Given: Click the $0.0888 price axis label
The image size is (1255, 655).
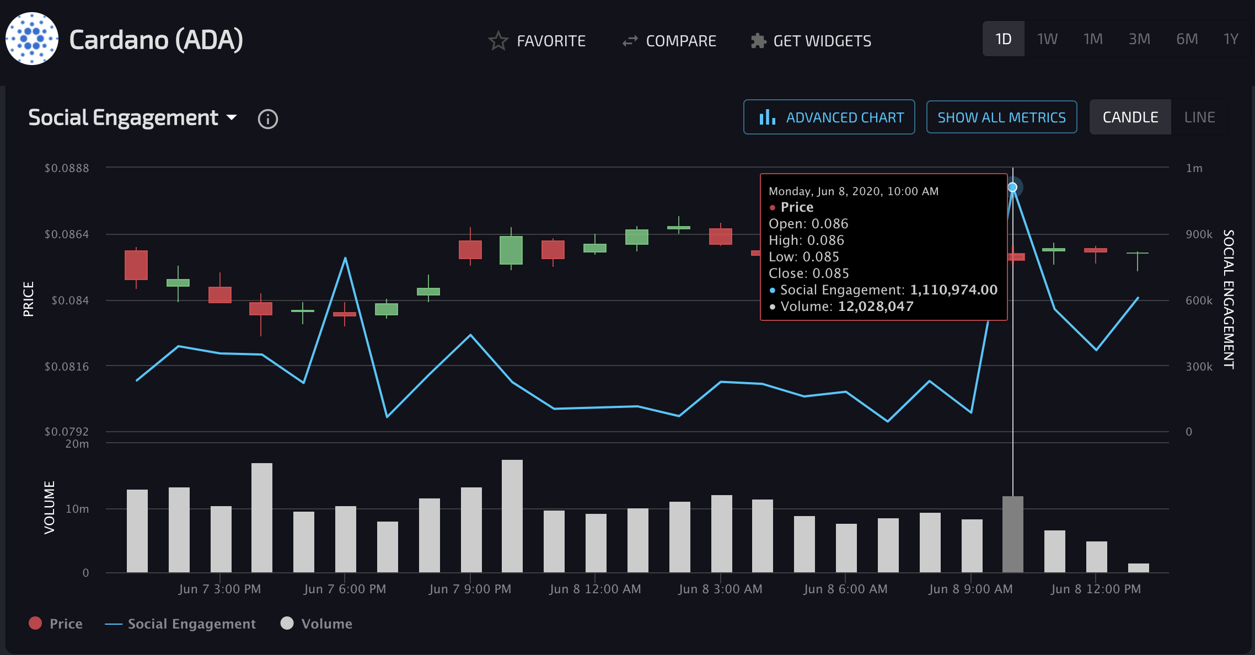Looking at the screenshot, I should 67,168.
